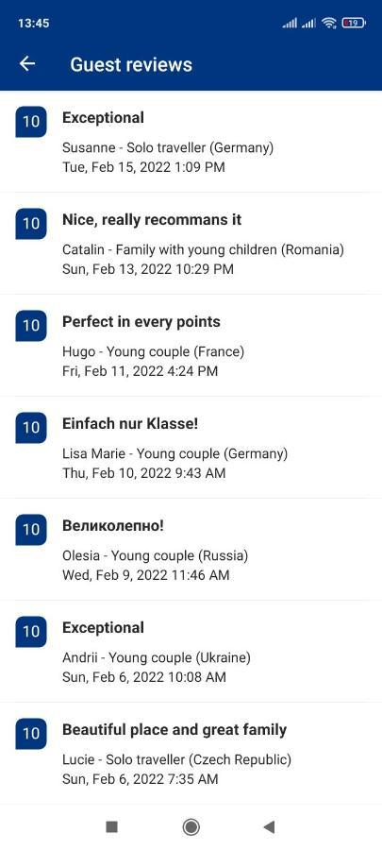
Task: Tap Susanne's Solo traveller (Germany) line
Action: (x=168, y=147)
